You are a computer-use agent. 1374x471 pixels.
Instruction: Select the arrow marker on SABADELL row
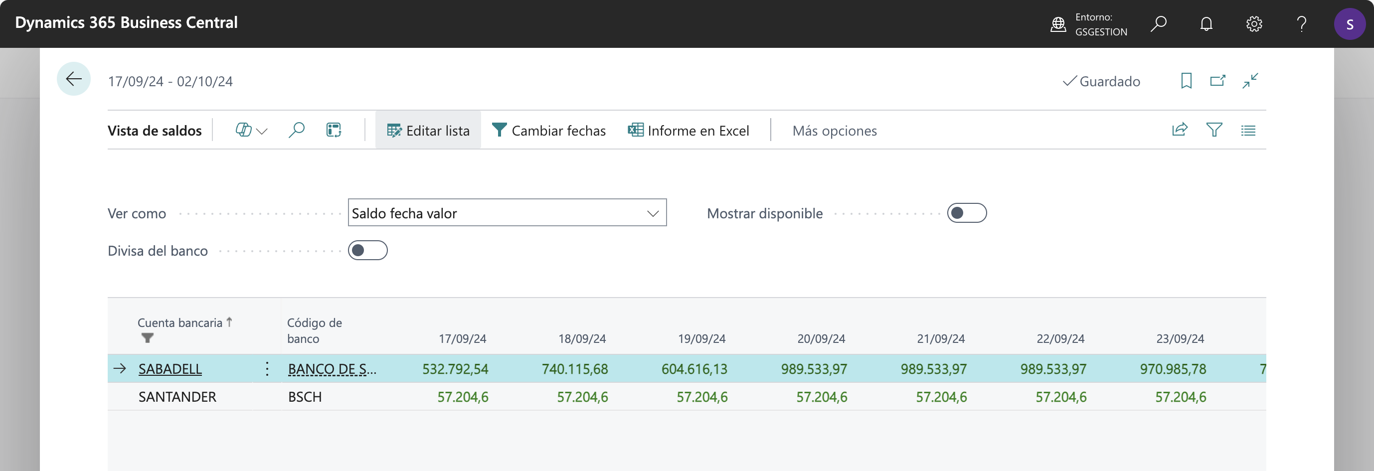[120, 368]
